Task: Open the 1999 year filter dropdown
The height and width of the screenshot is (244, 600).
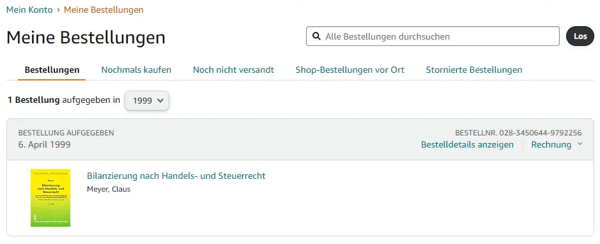Action: coord(147,100)
